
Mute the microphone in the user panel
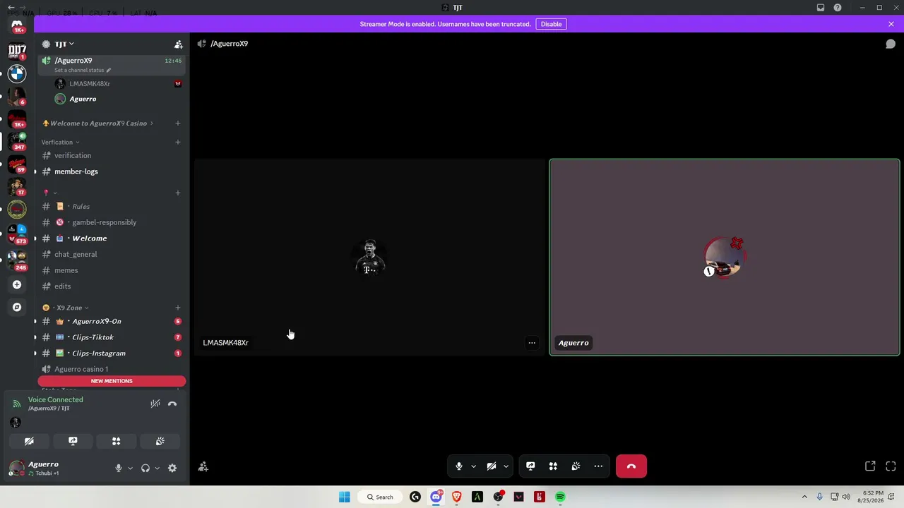[x=119, y=468]
